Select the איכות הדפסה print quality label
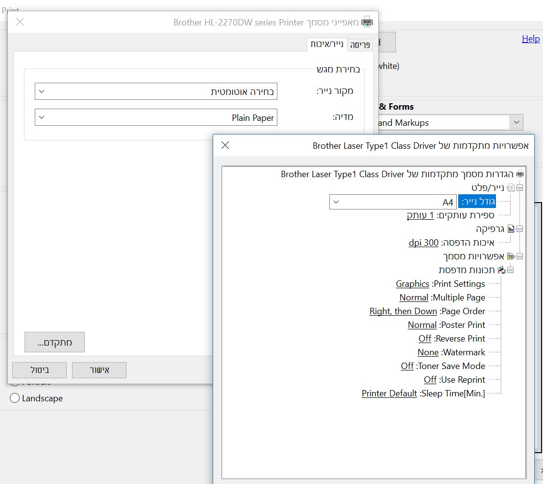 468,243
